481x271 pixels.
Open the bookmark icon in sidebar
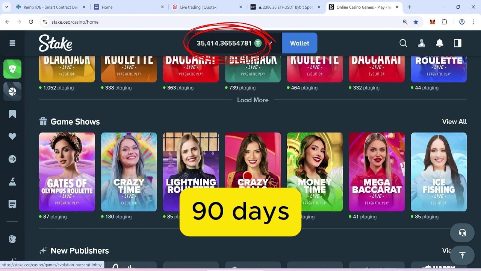coord(12,114)
